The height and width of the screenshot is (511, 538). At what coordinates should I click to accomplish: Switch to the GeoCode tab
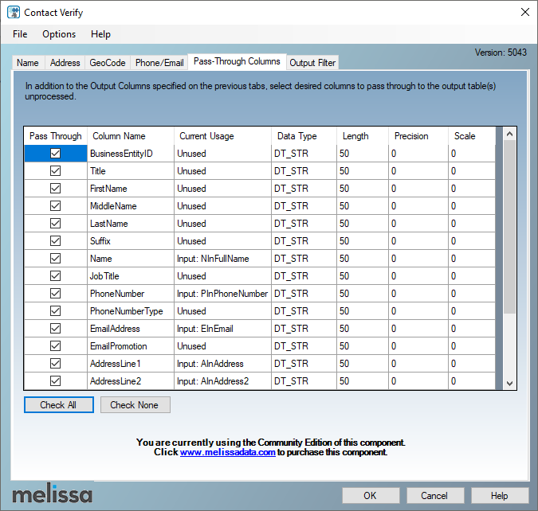click(x=108, y=63)
